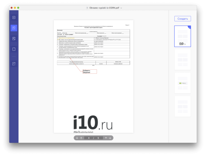Go to previous page with up arrow
206x156 pixels.
click(106, 138)
